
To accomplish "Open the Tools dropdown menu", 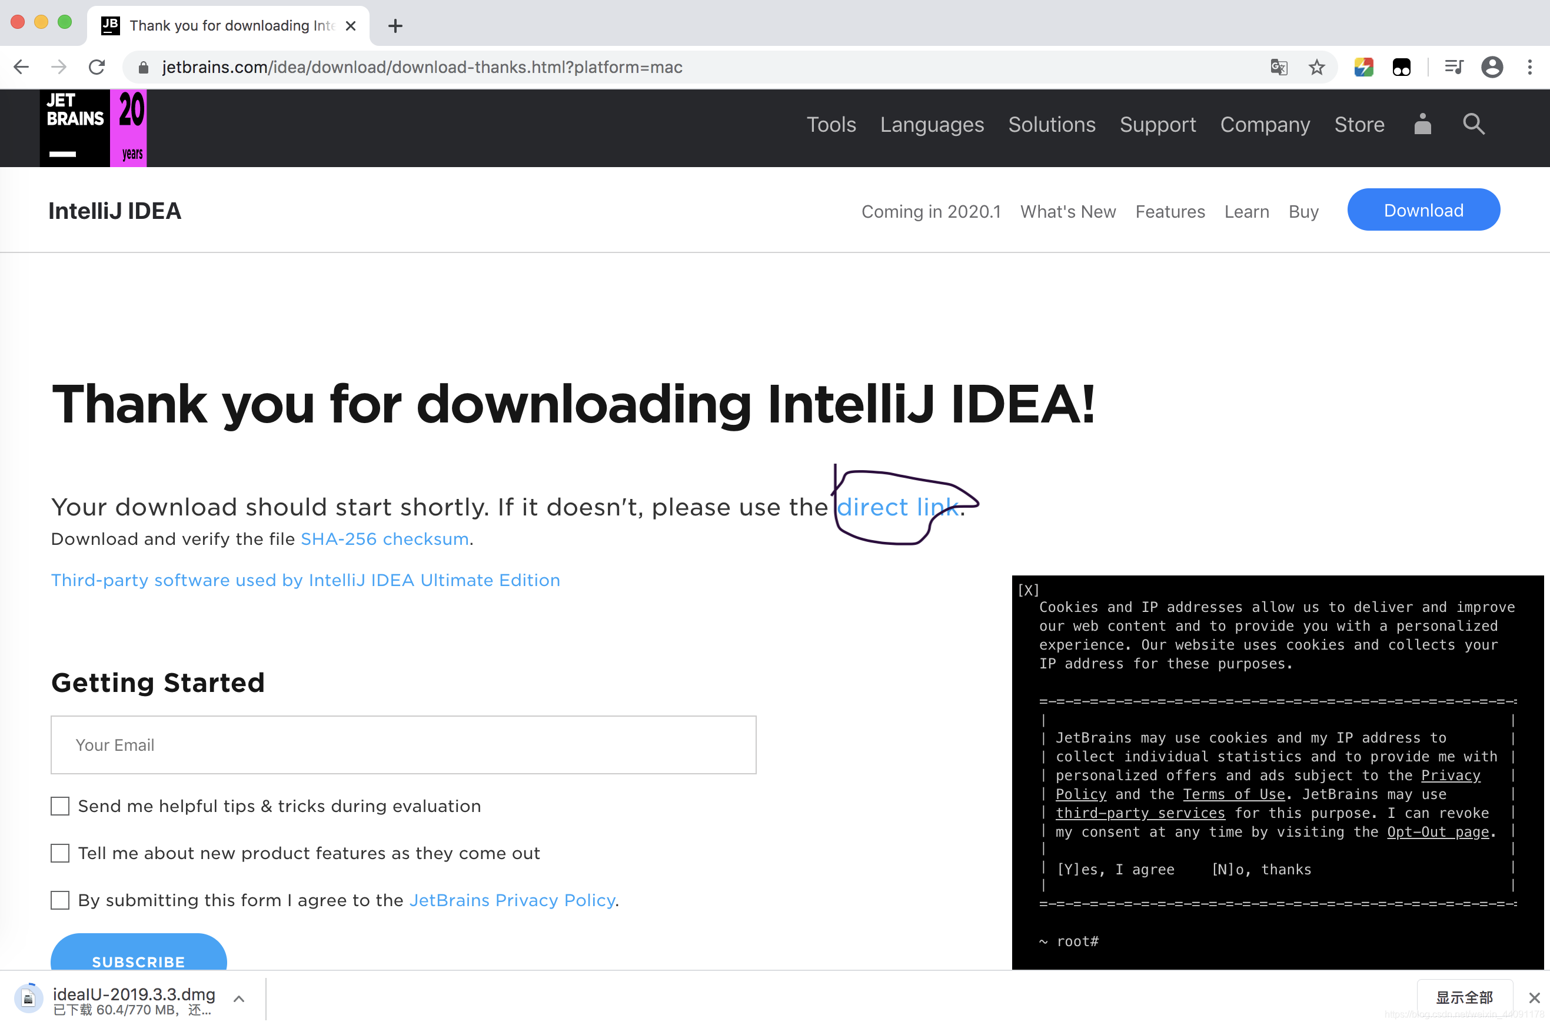I will (830, 125).
